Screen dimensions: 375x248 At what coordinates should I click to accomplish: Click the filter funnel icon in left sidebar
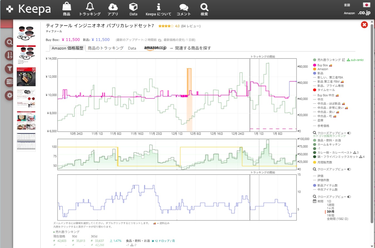(10, 68)
